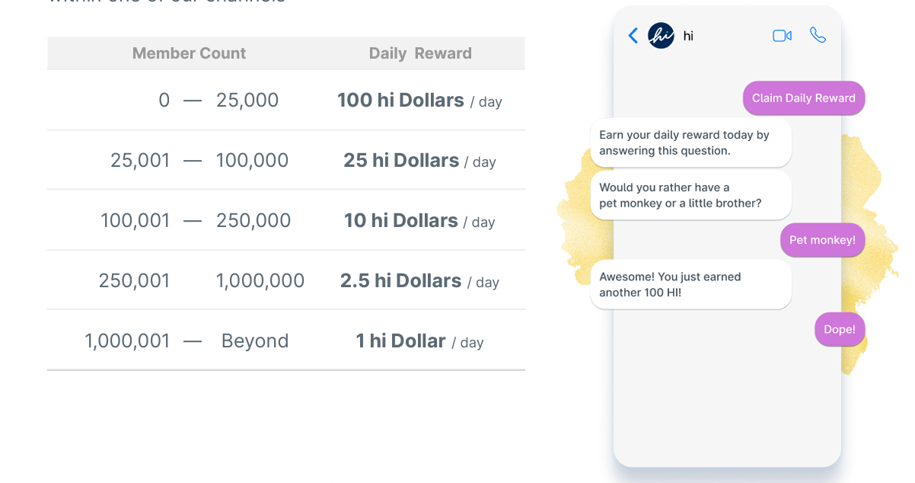Select the 0 — 25,000 member range
Image resolution: width=915 pixels, height=483 pixels.
coord(218,100)
